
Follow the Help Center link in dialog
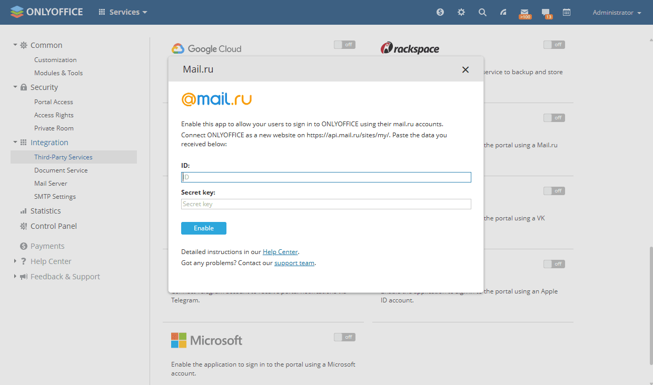pyautogui.click(x=280, y=252)
